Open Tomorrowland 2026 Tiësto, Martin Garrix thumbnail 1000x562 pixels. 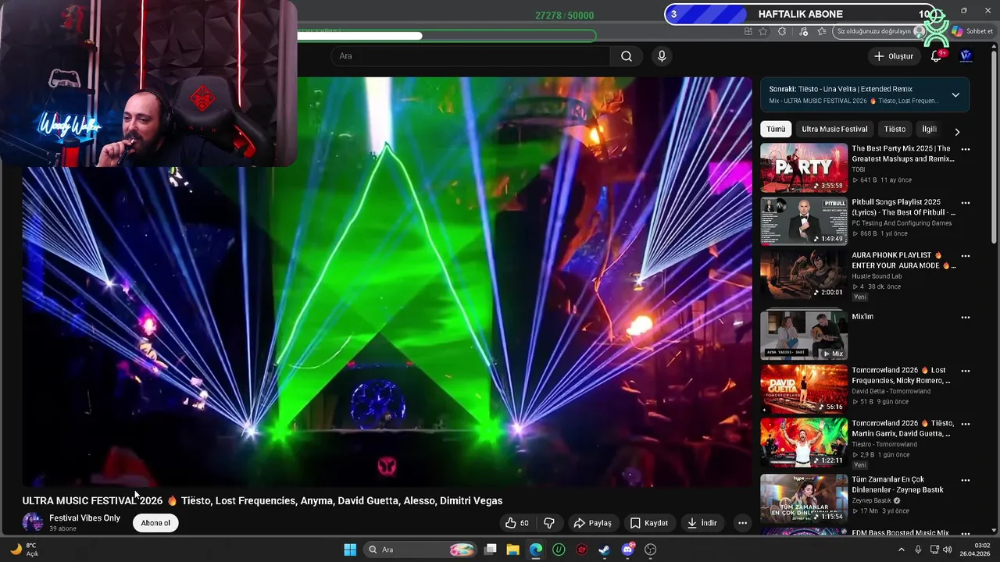pos(804,442)
